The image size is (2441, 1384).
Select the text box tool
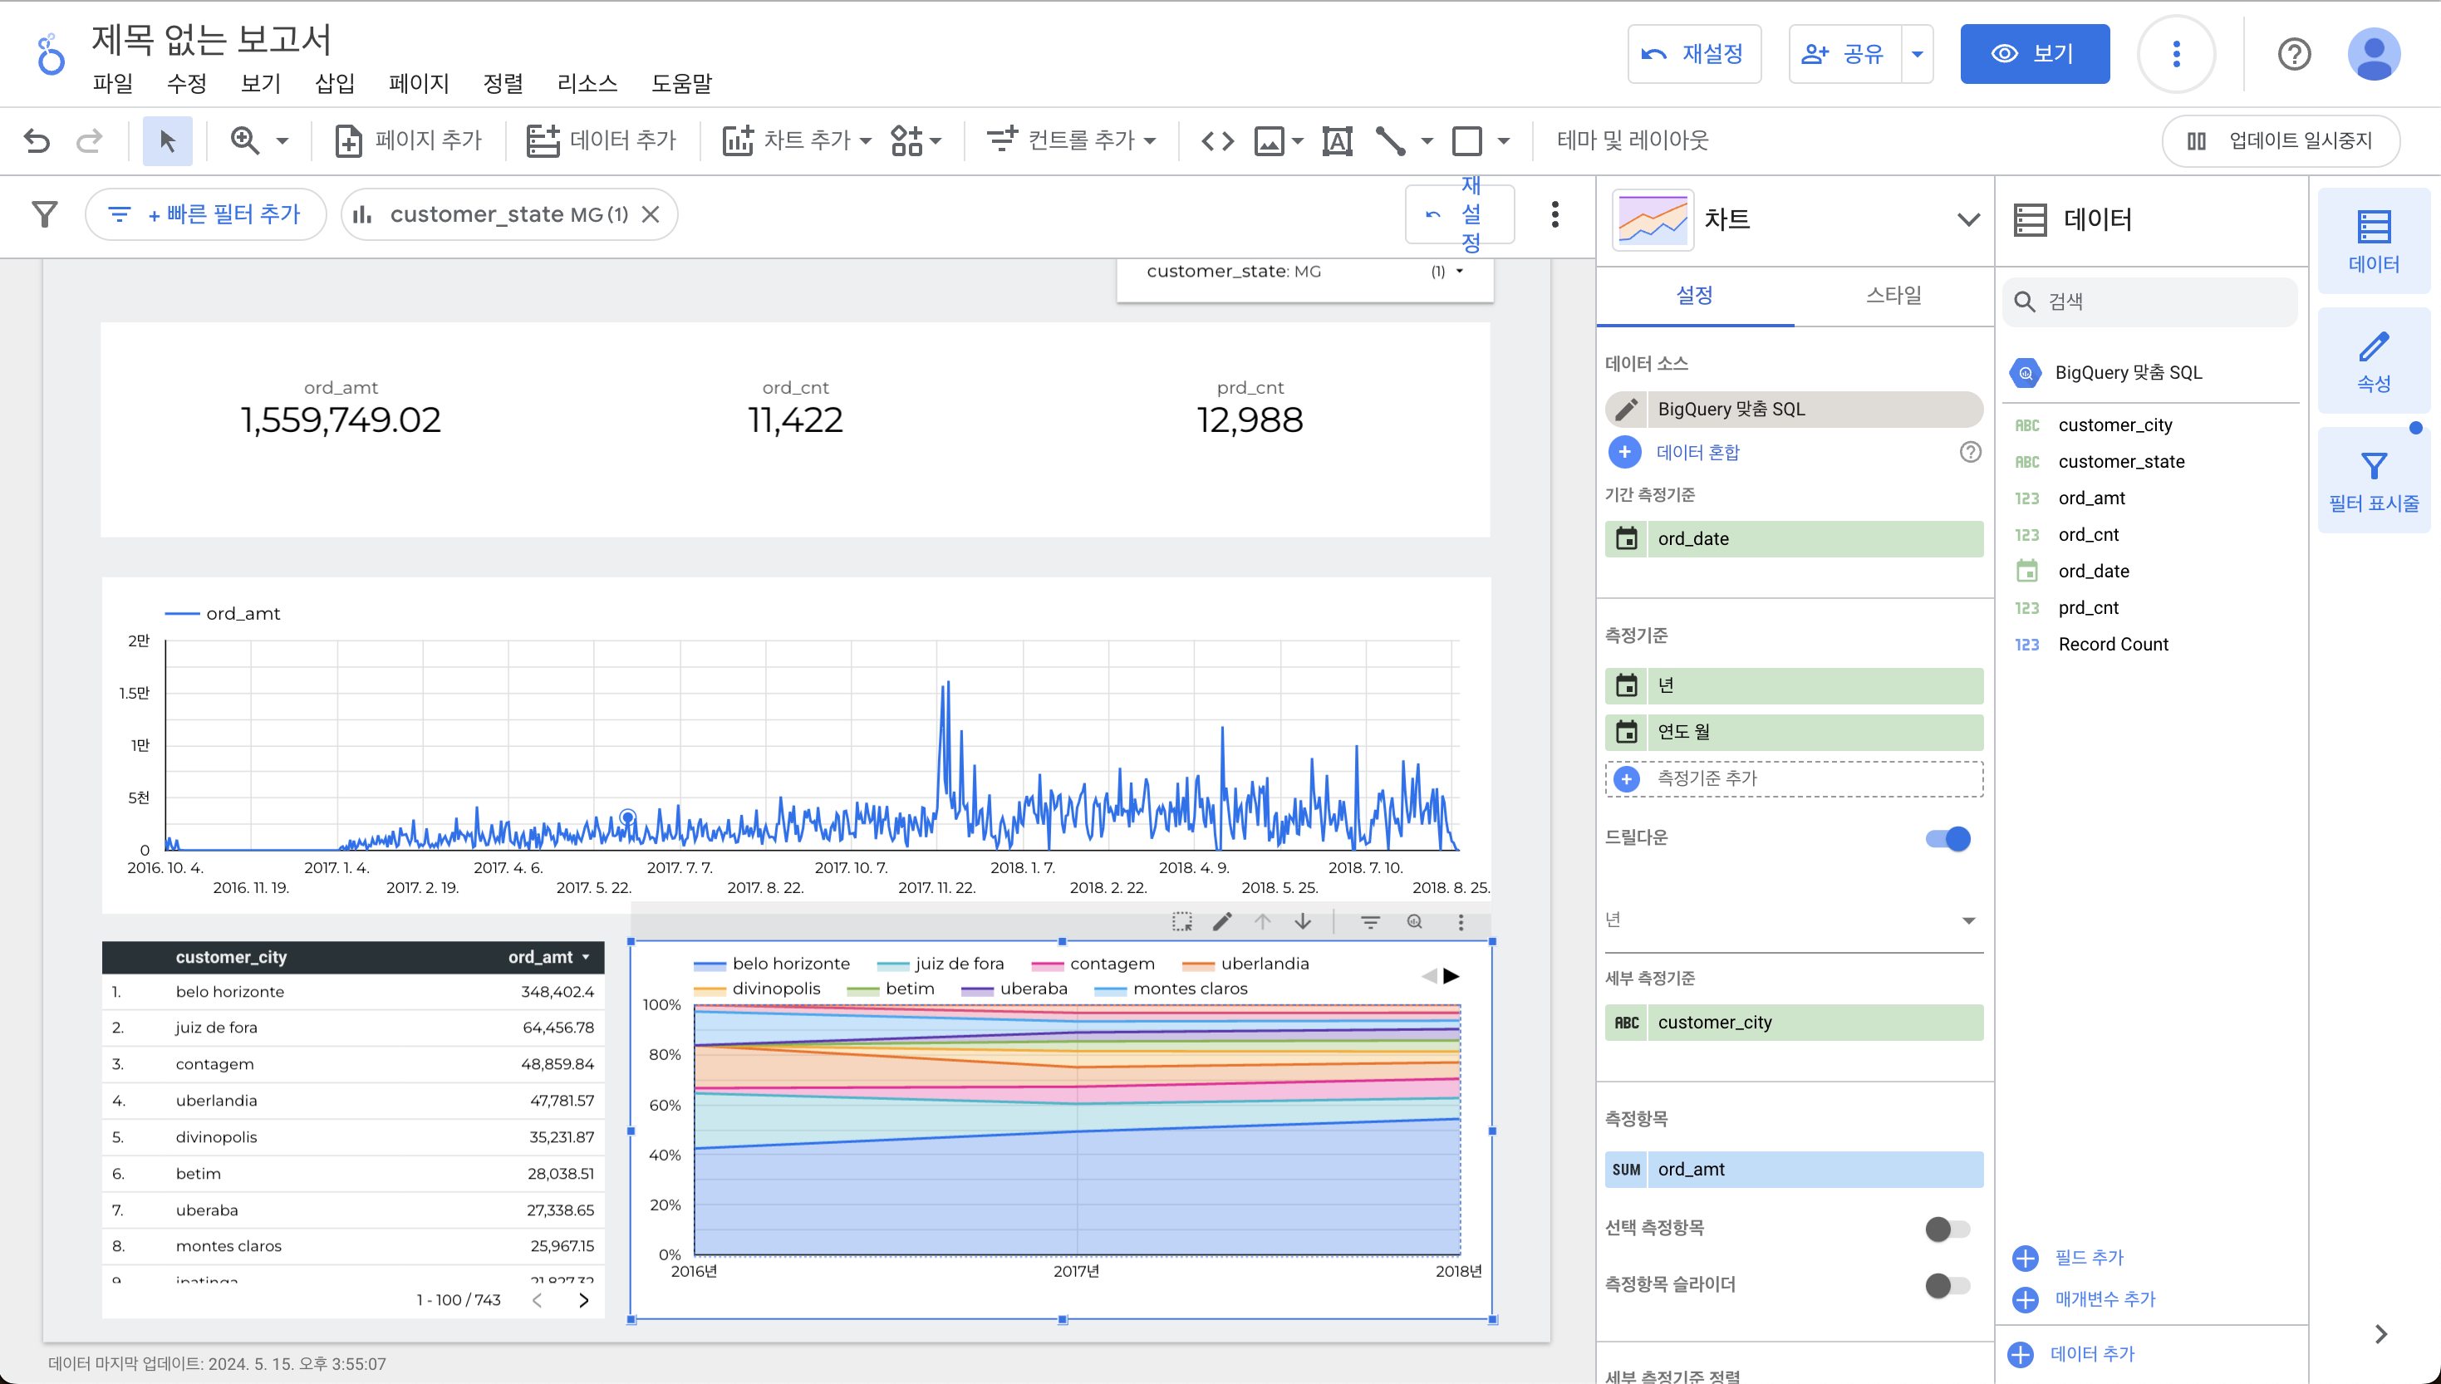pyautogui.click(x=1337, y=140)
